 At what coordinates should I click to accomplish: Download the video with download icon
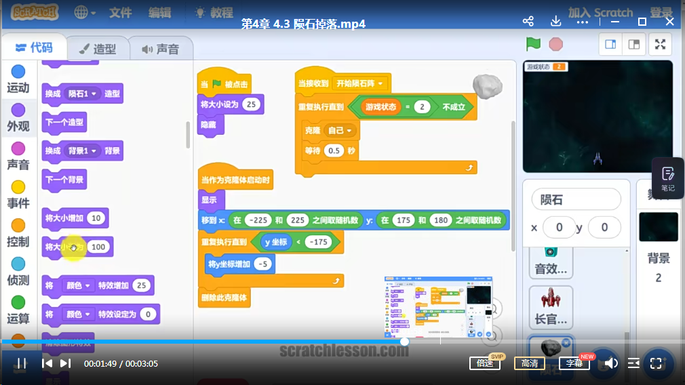[556, 21]
